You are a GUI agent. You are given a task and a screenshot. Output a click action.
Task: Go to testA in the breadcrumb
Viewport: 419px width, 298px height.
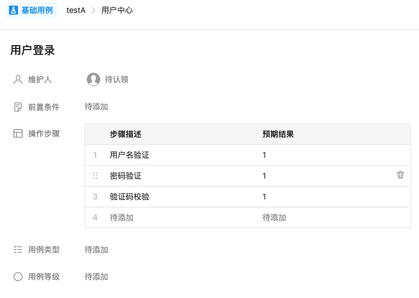[76, 10]
